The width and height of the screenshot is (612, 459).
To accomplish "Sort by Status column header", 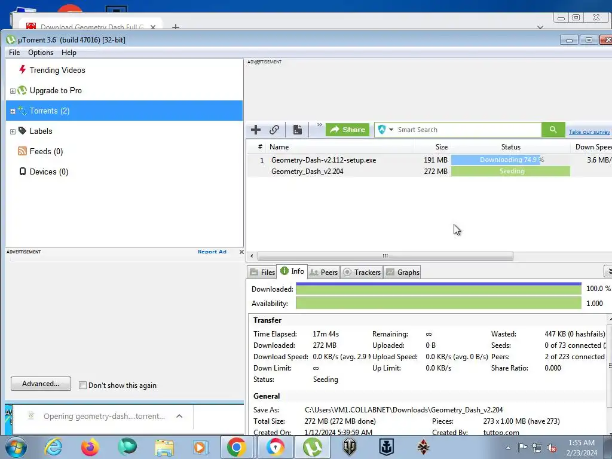I will pyautogui.click(x=510, y=147).
